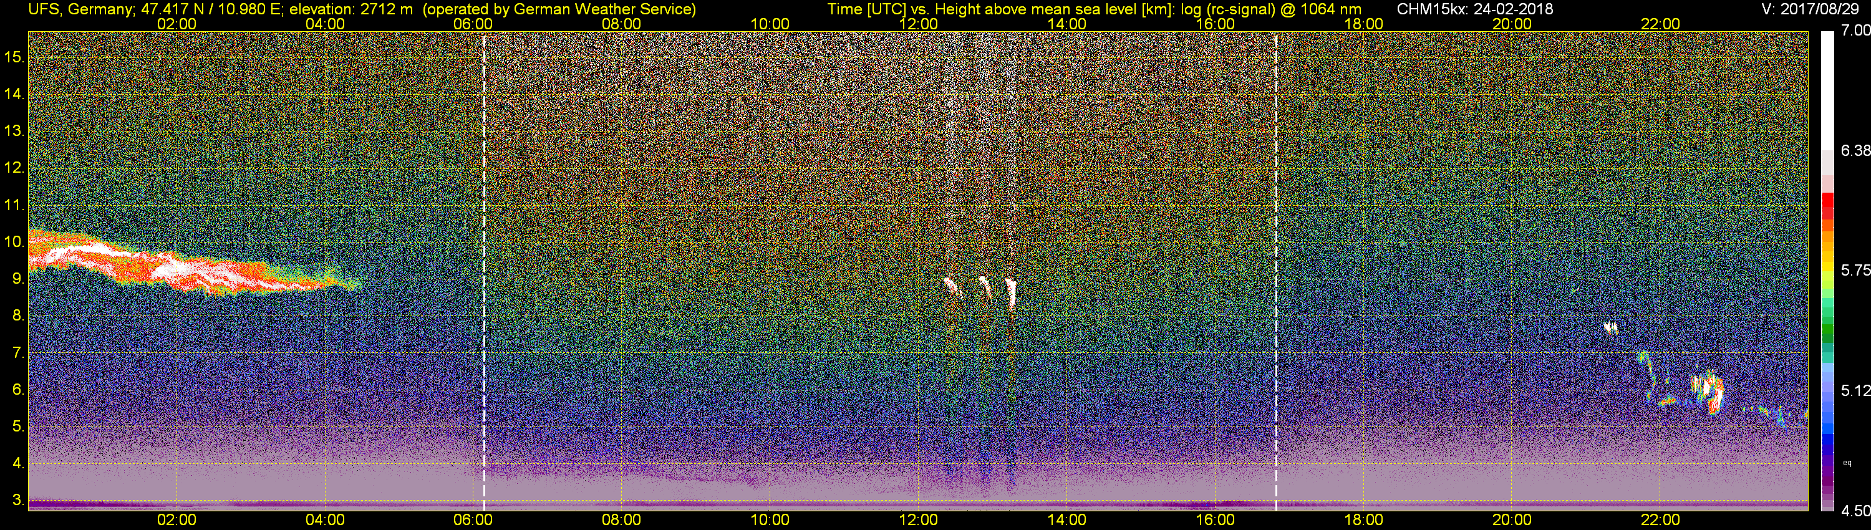This screenshot has height=530, width=1871.
Task: Click the '10.' km height axis label
Action: pyautogui.click(x=14, y=242)
